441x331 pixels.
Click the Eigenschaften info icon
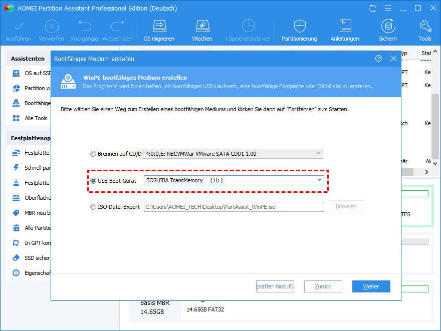[17, 273]
